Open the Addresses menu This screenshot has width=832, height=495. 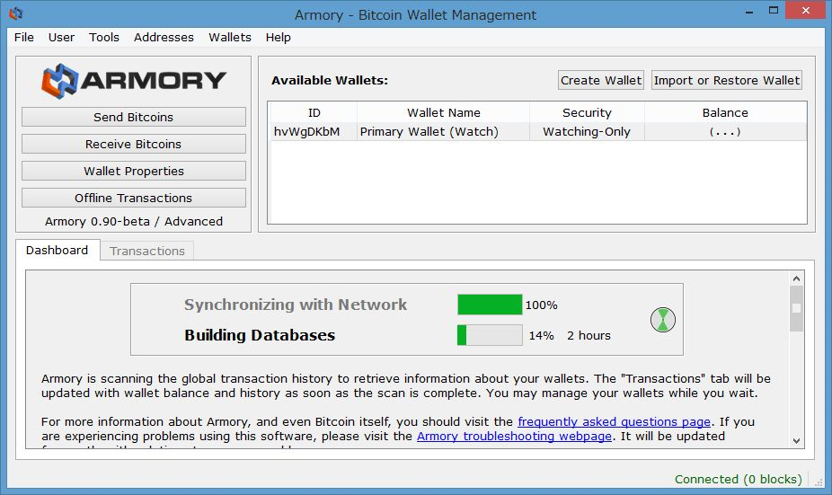164,37
